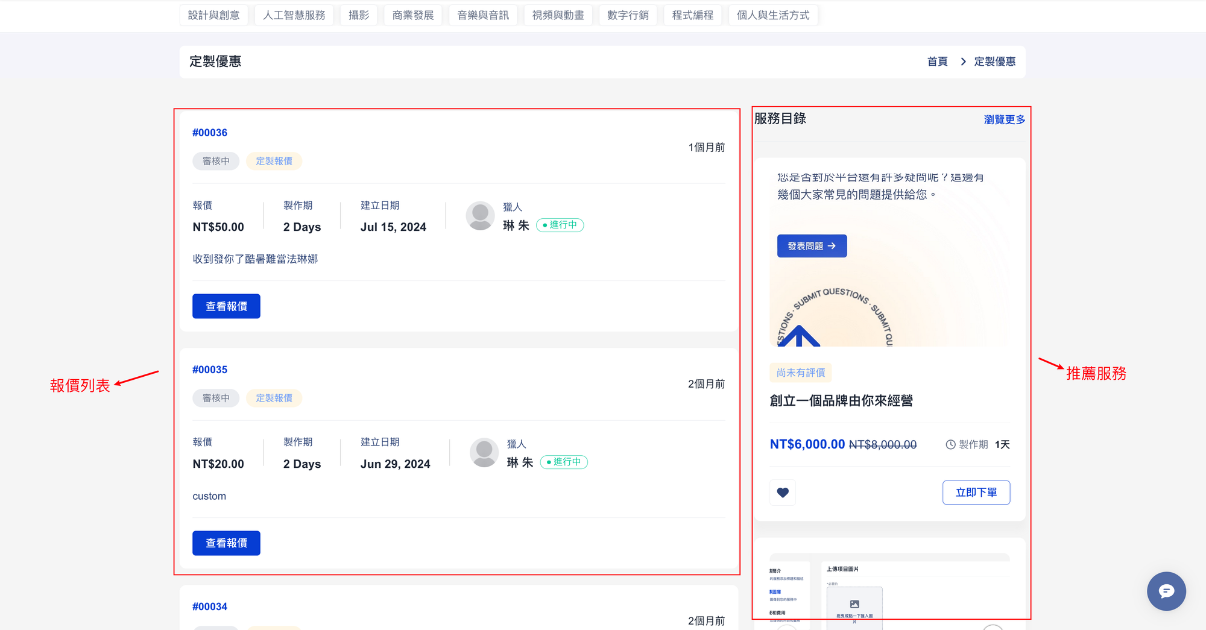
Task: Click the 發表問題 button in banner
Action: click(x=811, y=246)
